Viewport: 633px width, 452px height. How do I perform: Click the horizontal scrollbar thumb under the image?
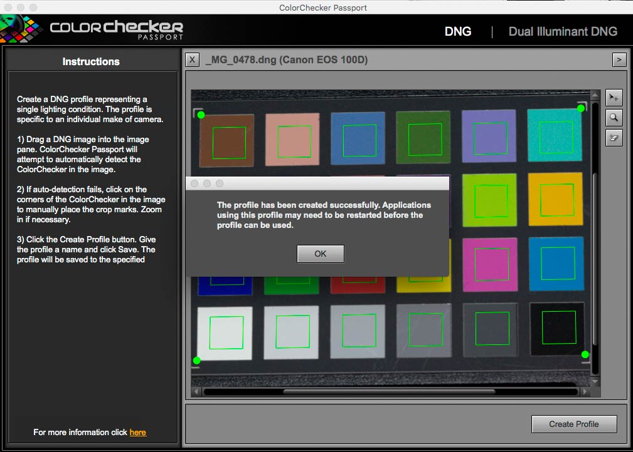(389, 391)
